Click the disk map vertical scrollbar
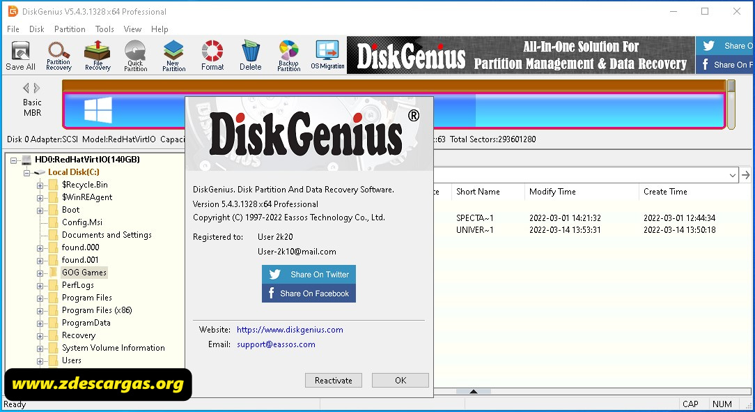755x412 pixels. point(731,105)
